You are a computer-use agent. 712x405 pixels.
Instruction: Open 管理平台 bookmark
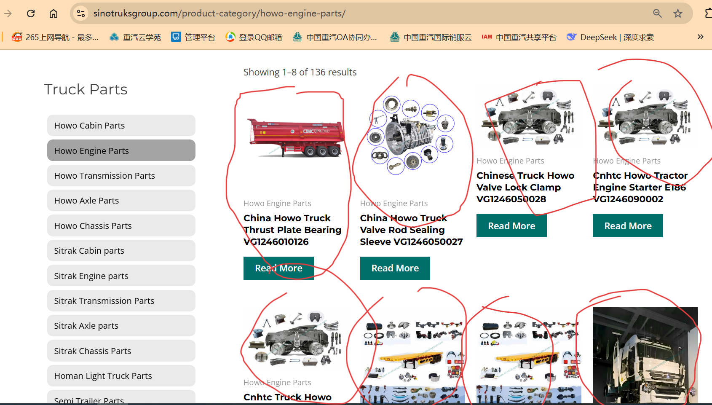(193, 37)
